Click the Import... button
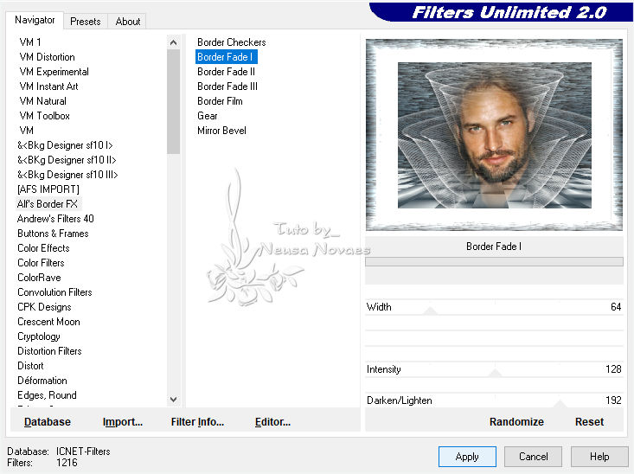Image resolution: width=634 pixels, height=474 pixels. (123, 422)
